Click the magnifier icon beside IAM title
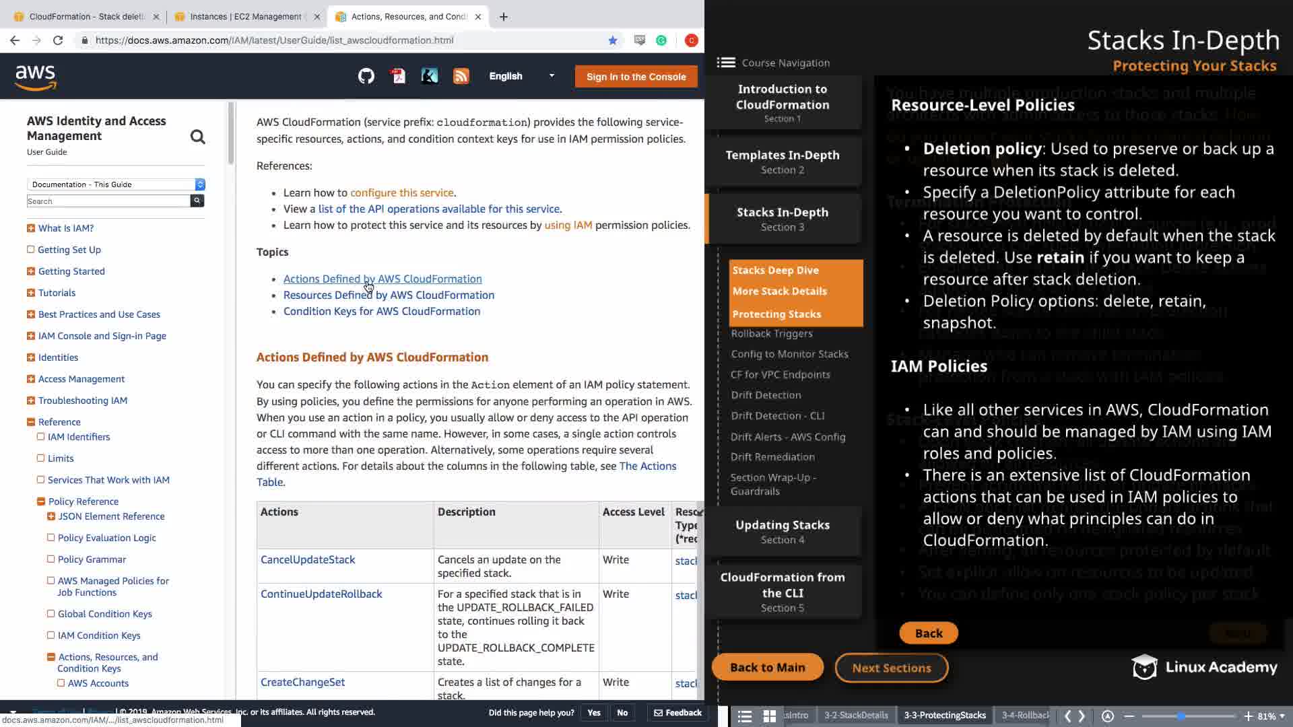This screenshot has height=727, width=1293. coord(197,137)
